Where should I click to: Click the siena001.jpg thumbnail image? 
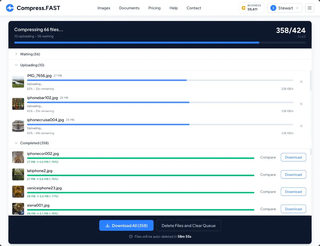(x=18, y=209)
